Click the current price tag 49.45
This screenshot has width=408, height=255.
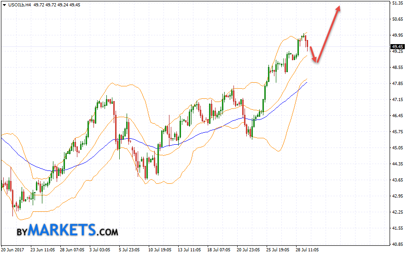coord(397,46)
